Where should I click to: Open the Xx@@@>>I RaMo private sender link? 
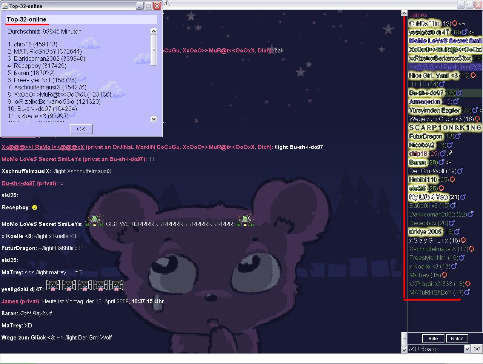pos(43,147)
